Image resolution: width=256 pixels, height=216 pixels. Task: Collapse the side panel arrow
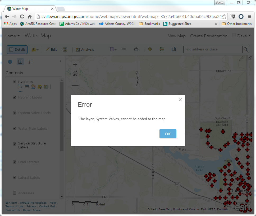(x=61, y=61)
